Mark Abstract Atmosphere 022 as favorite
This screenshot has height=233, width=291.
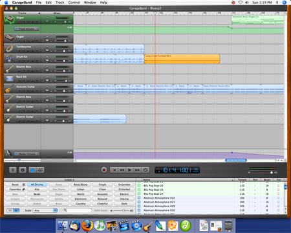pos(278,198)
